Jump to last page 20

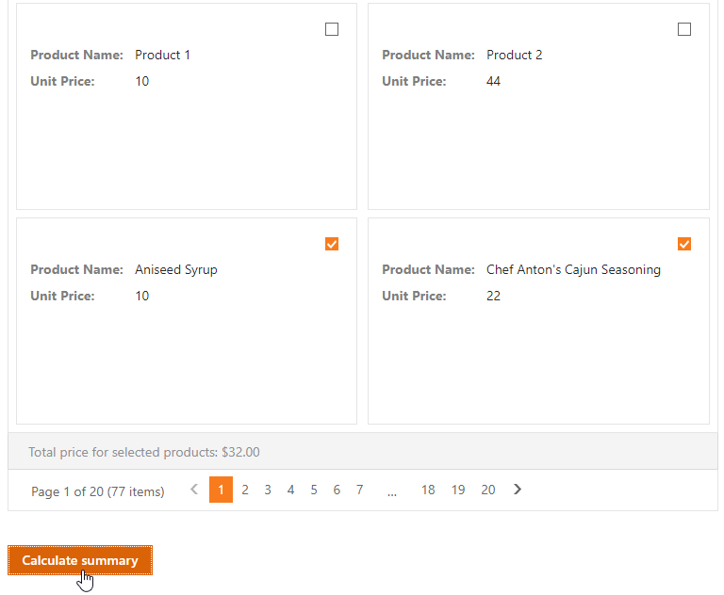488,490
